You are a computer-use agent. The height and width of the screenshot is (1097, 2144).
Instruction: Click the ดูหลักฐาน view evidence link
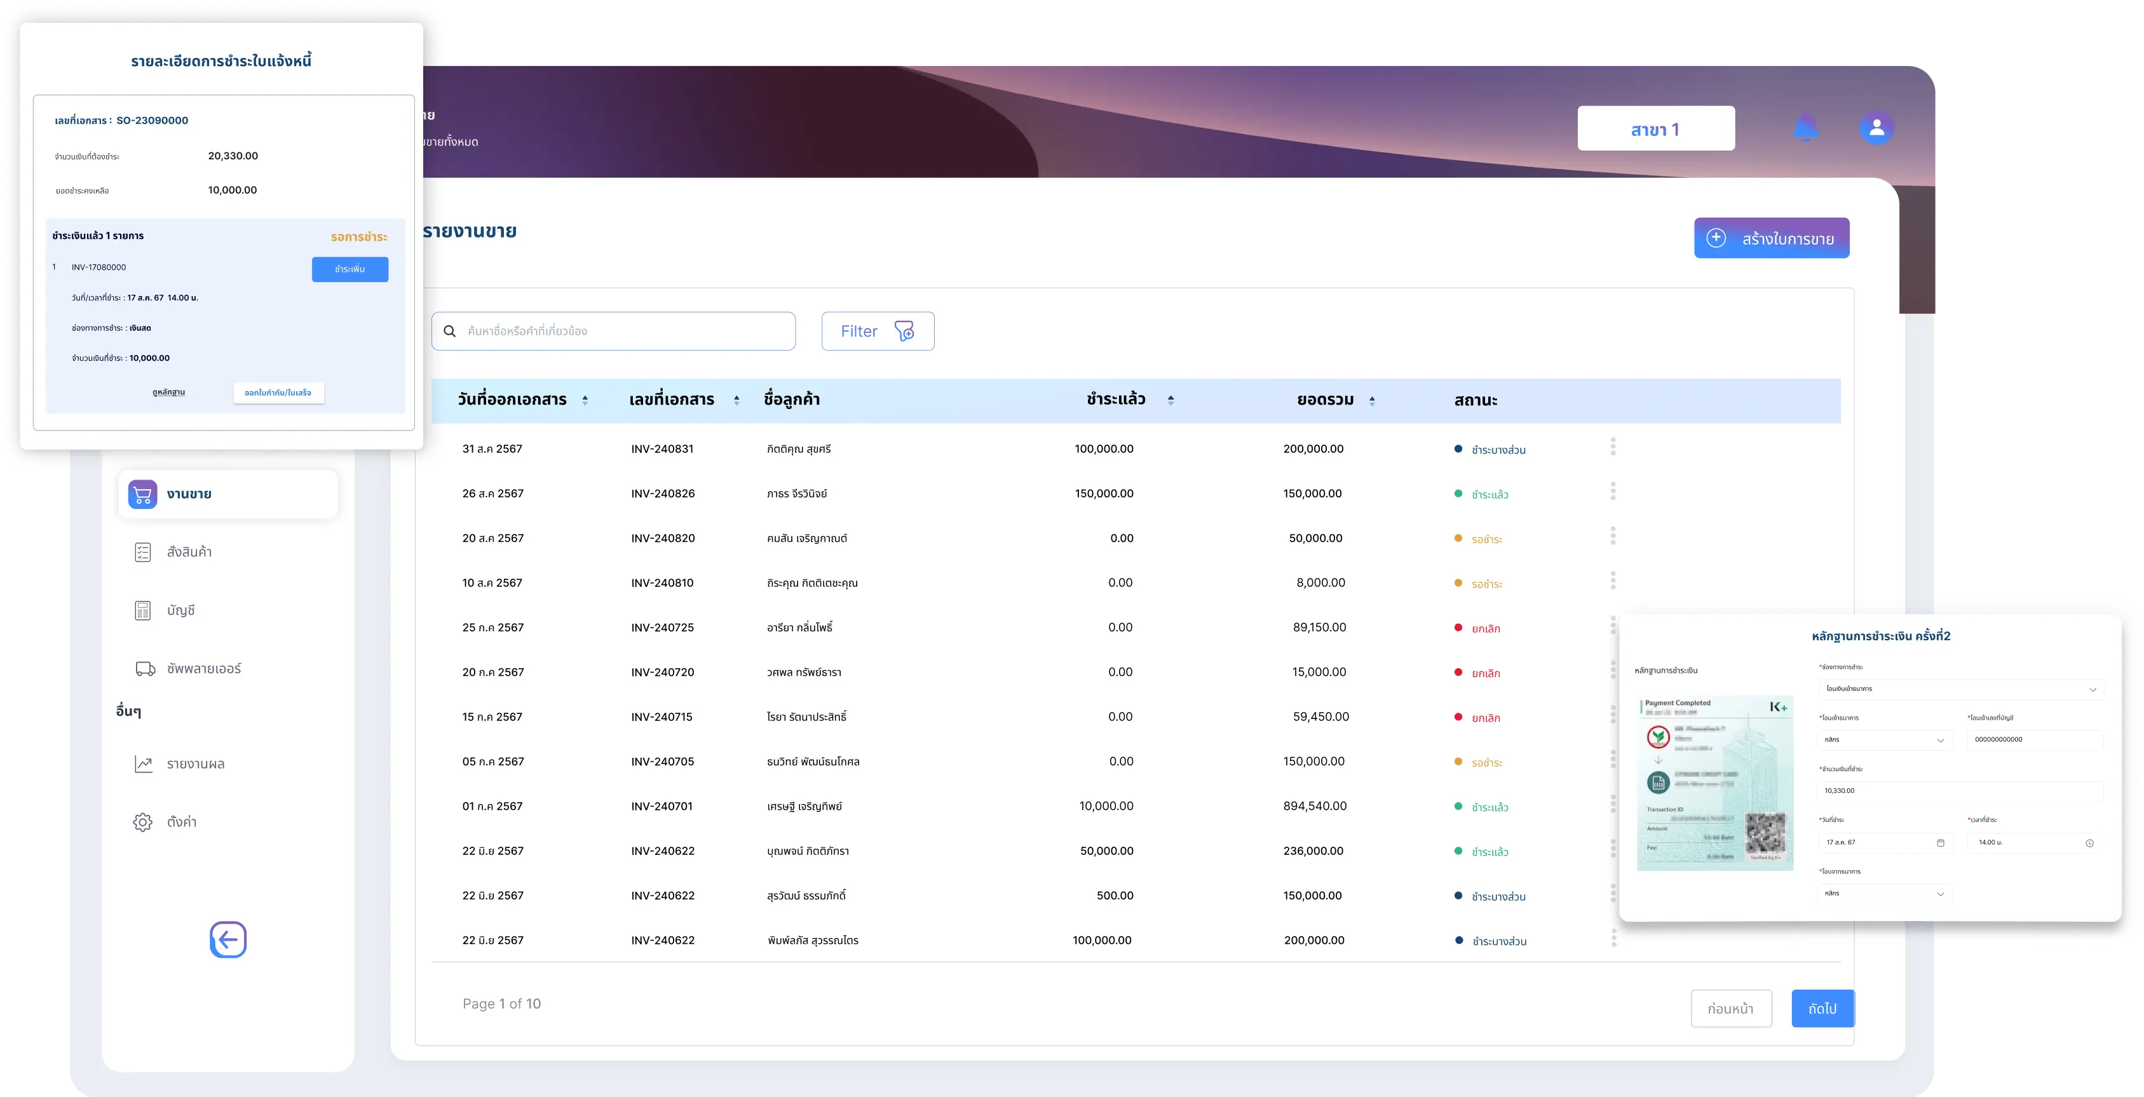point(169,392)
